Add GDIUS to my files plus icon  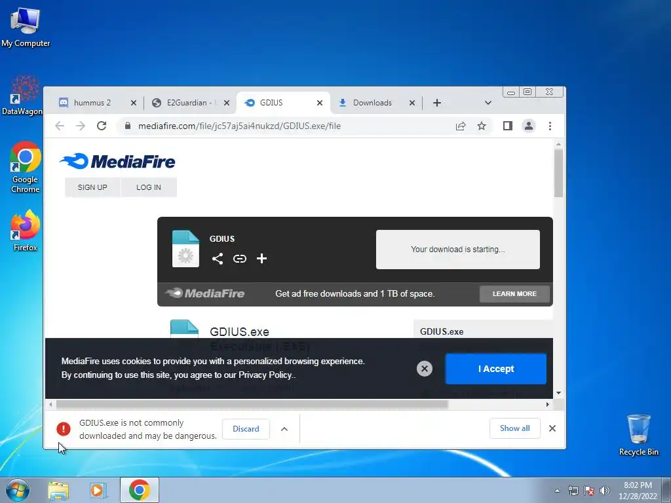tap(261, 258)
